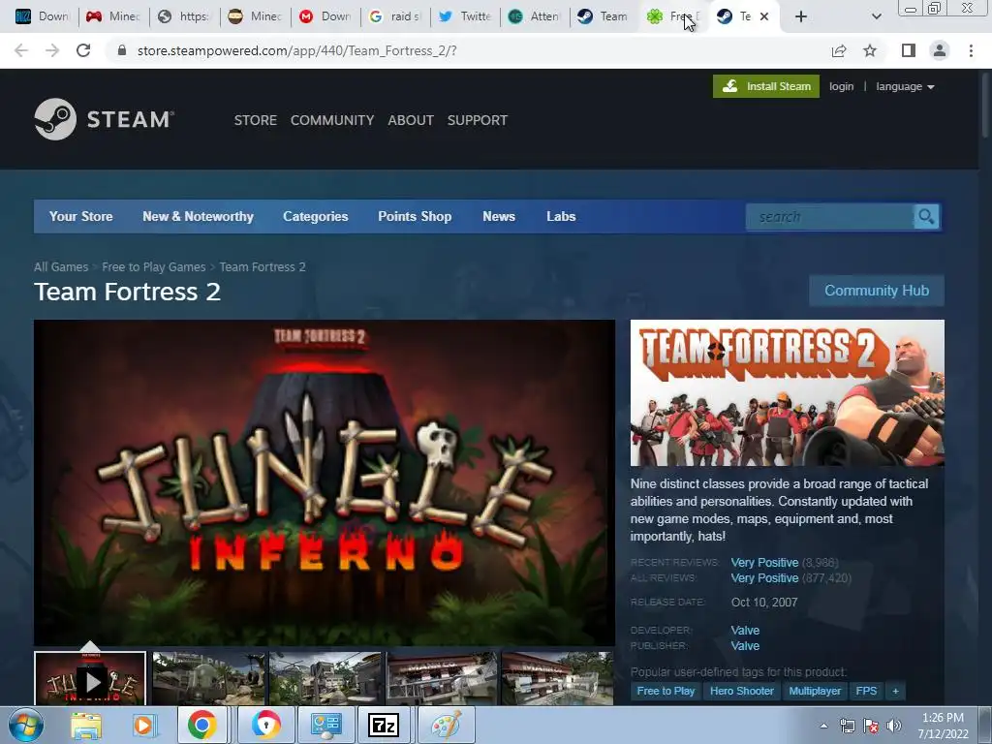
Task: Click the padlock site info icon
Action: pos(122,50)
